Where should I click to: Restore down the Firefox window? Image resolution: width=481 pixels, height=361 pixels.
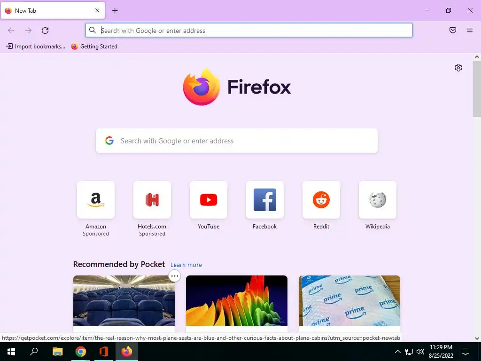point(449,10)
